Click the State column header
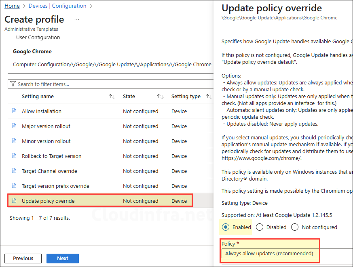353x267 pixels. (129, 97)
